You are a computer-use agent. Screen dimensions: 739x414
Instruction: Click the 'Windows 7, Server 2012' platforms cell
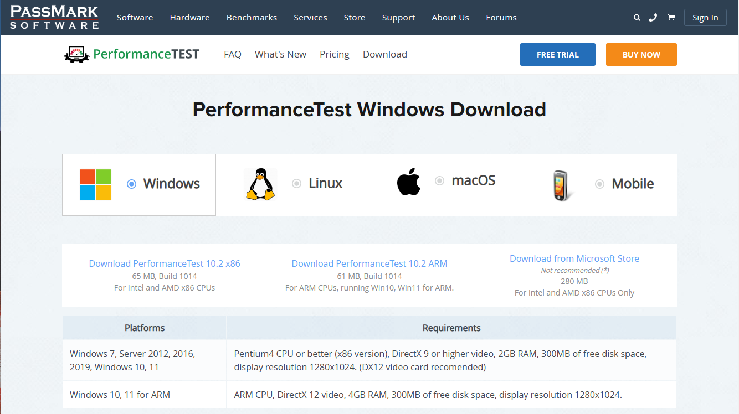click(145, 360)
